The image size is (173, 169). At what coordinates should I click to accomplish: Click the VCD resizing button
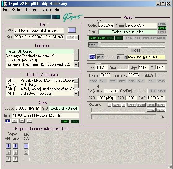tap(132, 105)
